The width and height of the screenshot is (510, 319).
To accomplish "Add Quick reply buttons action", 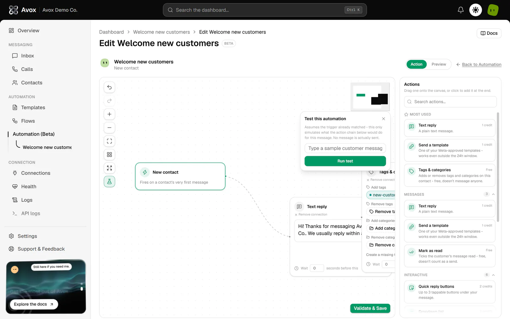I will (450, 292).
